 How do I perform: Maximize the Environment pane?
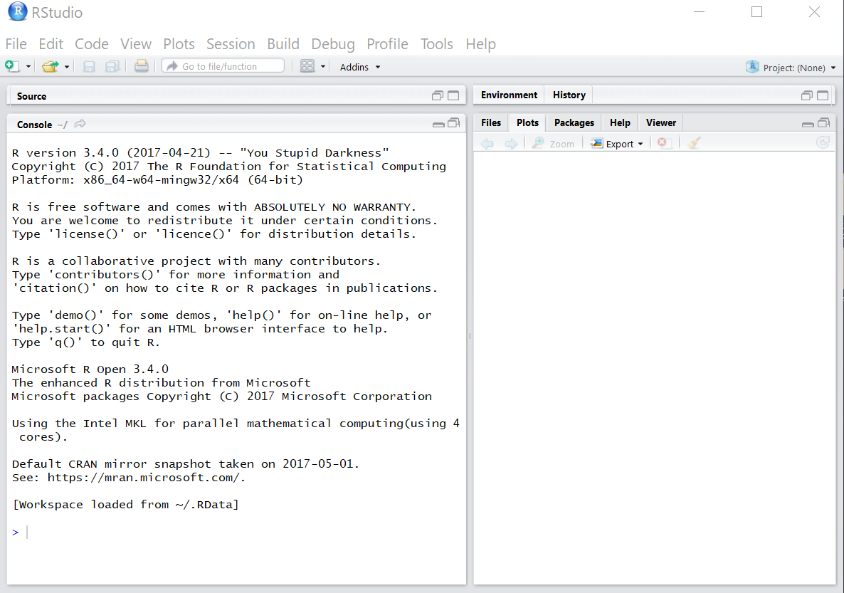823,95
